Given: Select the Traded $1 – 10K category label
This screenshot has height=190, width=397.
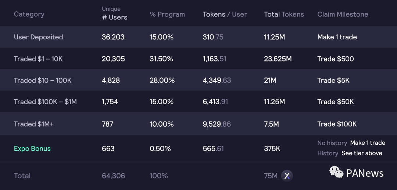Looking at the screenshot, I should point(38,59).
